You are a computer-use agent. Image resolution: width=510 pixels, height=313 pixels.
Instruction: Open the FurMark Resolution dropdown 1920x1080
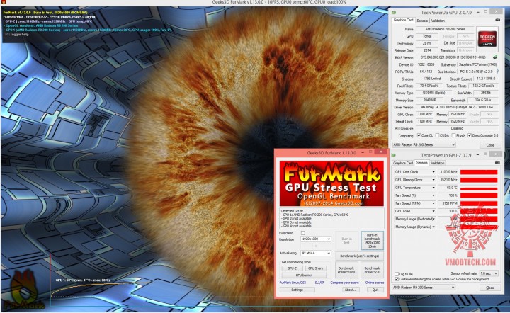(315, 239)
